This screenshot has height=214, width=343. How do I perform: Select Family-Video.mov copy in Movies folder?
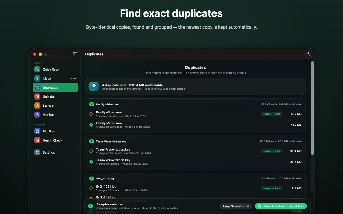(x=91, y=114)
